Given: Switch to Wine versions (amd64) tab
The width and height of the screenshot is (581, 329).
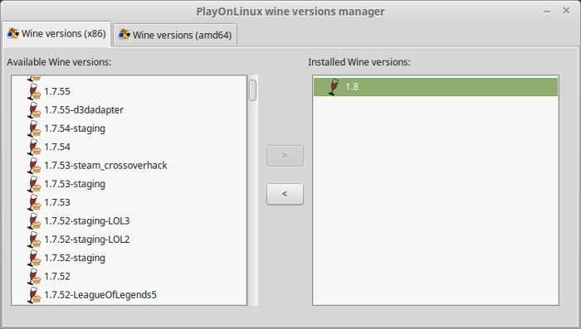Looking at the screenshot, I should (175, 35).
